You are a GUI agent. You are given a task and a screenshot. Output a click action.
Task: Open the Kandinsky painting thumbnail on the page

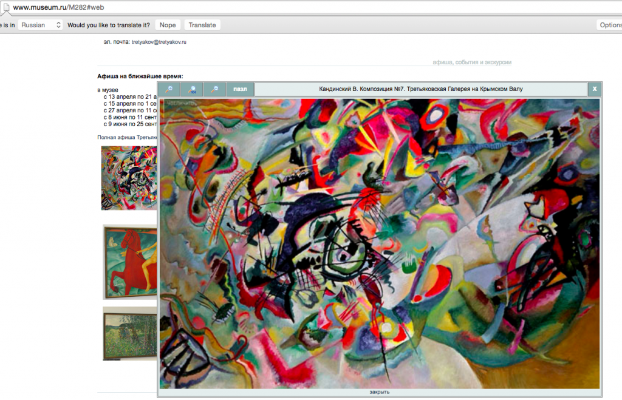coord(129,178)
